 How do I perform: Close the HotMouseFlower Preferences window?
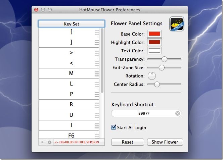(x=36, y=10)
